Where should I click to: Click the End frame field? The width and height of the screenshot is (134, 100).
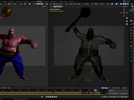pyautogui.click(x=124, y=97)
